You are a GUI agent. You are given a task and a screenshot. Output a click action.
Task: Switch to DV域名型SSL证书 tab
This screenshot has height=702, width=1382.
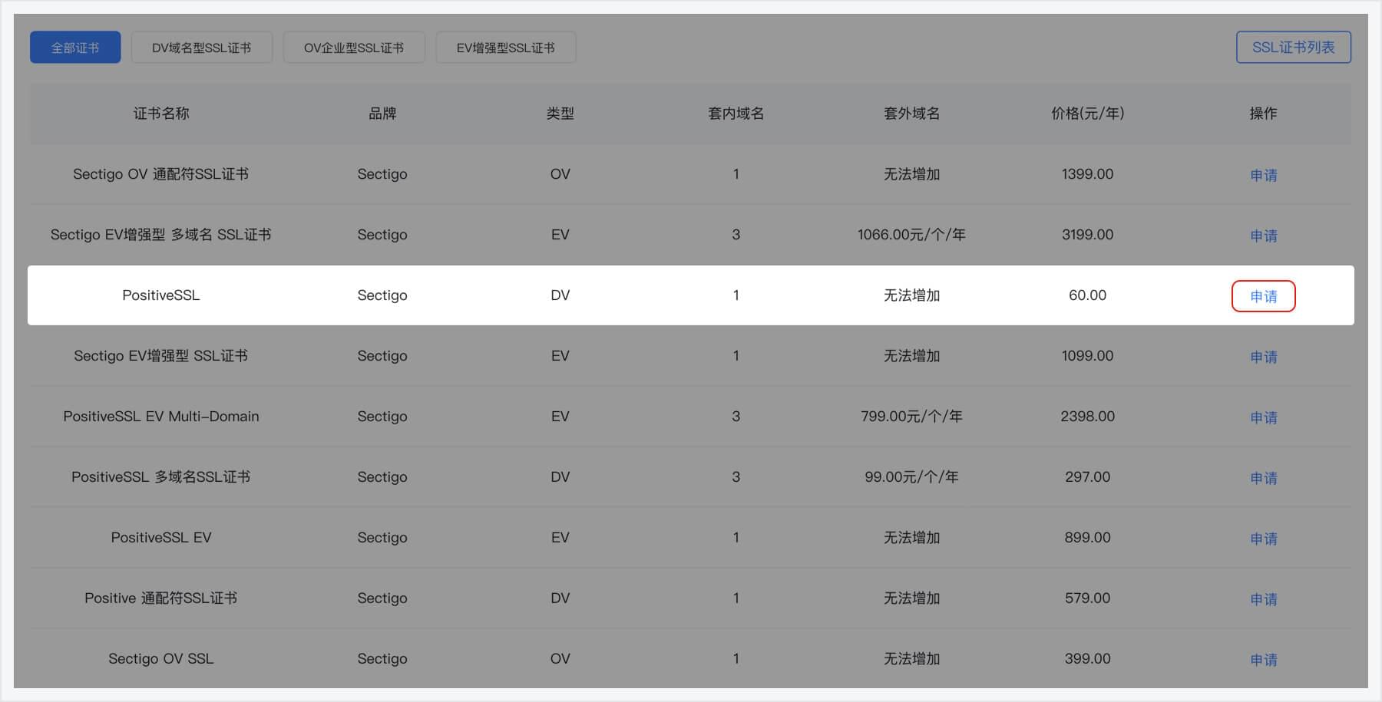[201, 48]
